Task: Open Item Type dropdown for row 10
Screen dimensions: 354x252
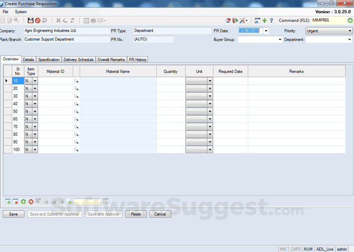Action: pos(35,81)
